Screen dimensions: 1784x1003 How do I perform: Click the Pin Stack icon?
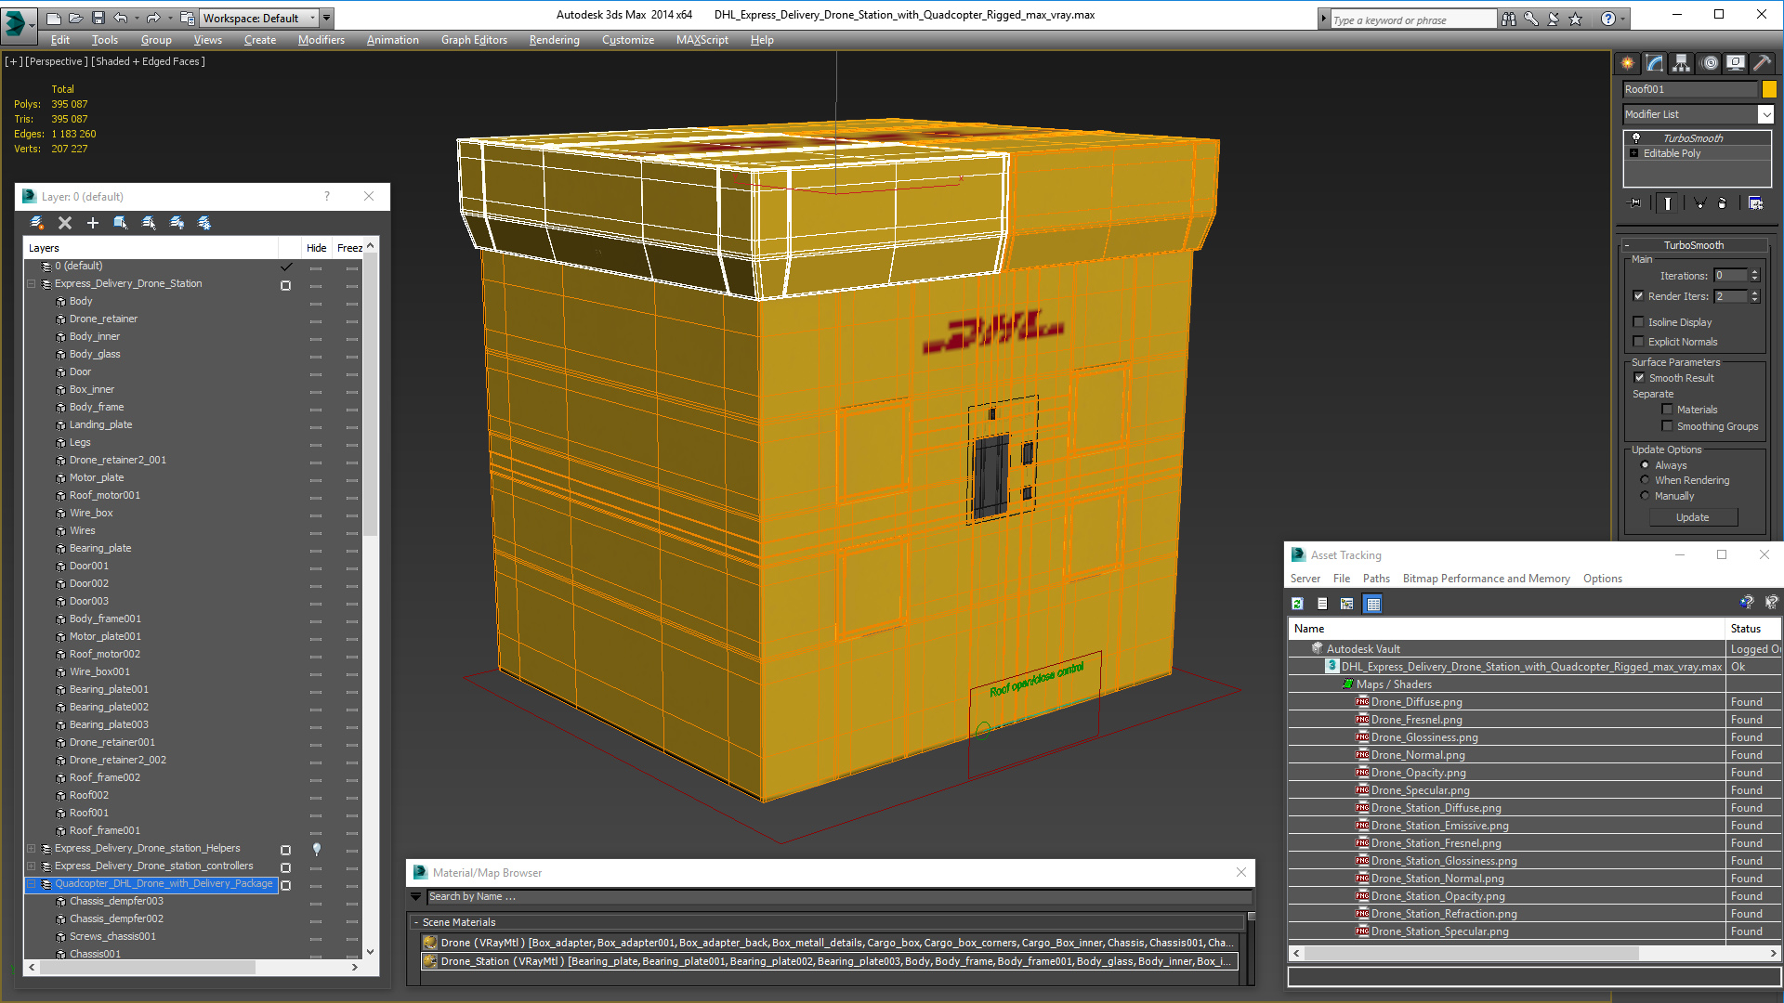1635,203
